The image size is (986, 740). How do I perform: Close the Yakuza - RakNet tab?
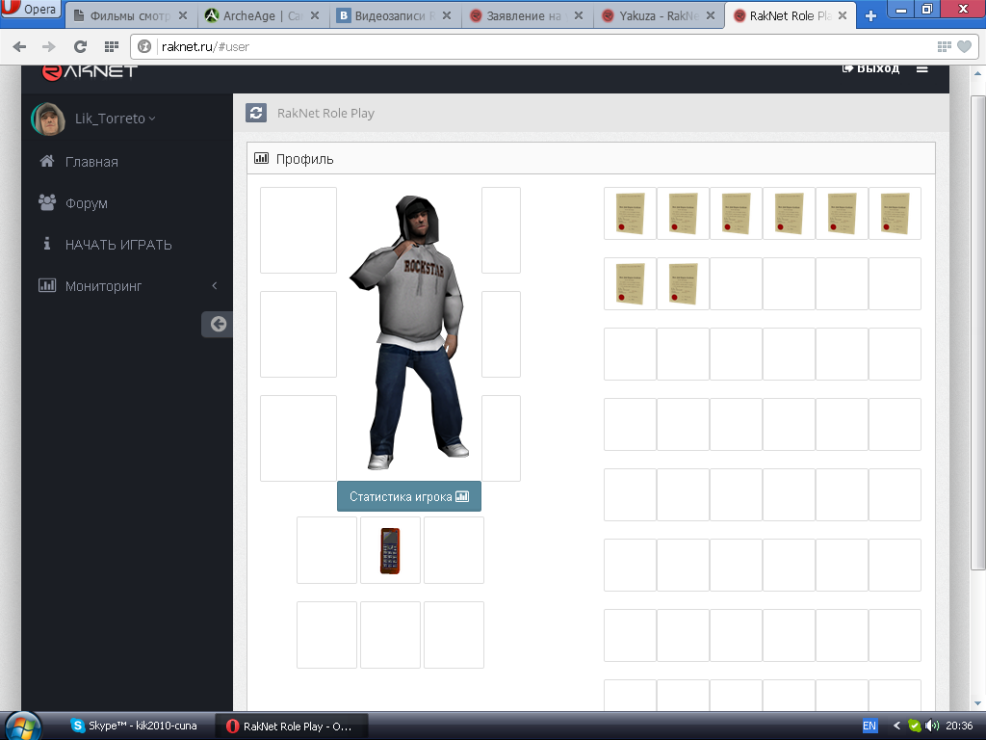point(711,15)
